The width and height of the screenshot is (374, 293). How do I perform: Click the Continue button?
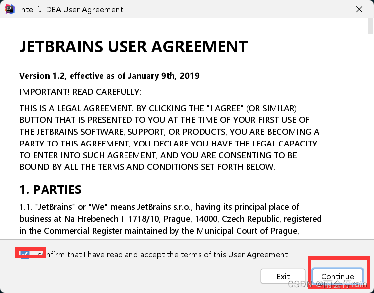(x=338, y=276)
